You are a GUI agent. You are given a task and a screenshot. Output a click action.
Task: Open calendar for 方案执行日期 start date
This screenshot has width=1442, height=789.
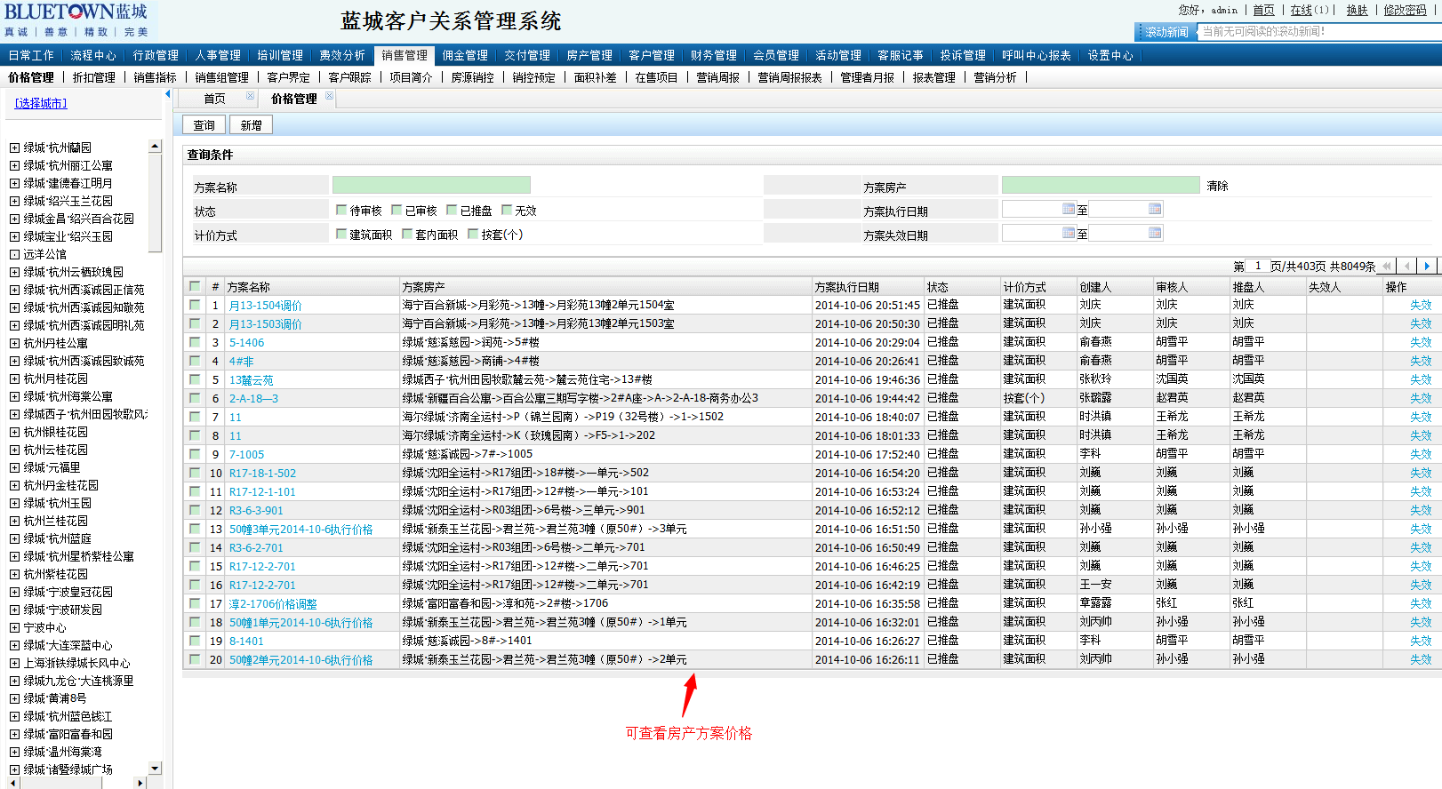[1069, 209]
